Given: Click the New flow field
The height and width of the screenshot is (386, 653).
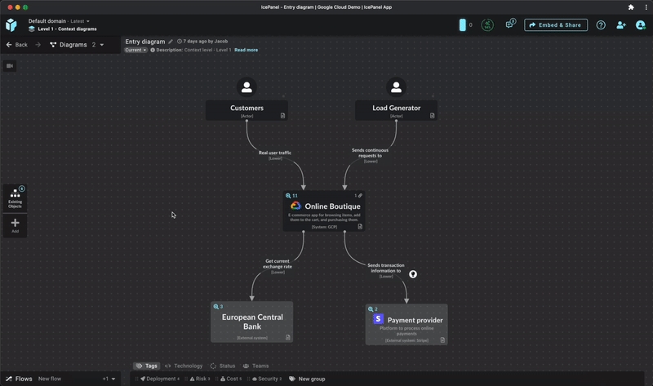Looking at the screenshot, I should click(x=50, y=379).
